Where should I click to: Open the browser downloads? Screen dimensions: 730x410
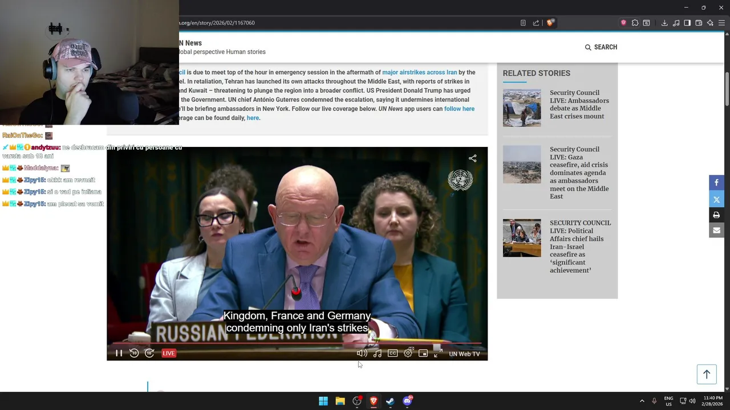coord(664,23)
